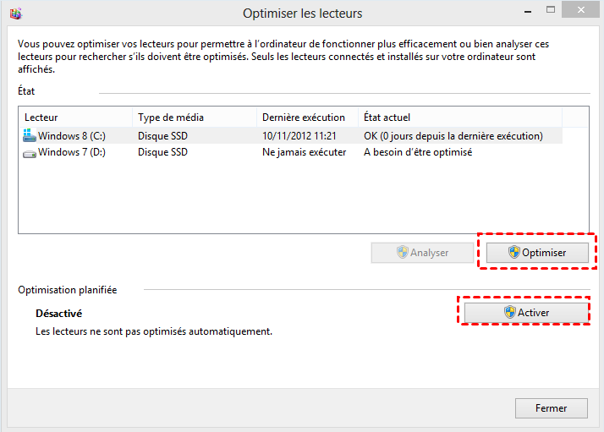Click Les lecteurs ne sont pas optimisés automatiquement
The image size is (604, 432).
coord(154,331)
